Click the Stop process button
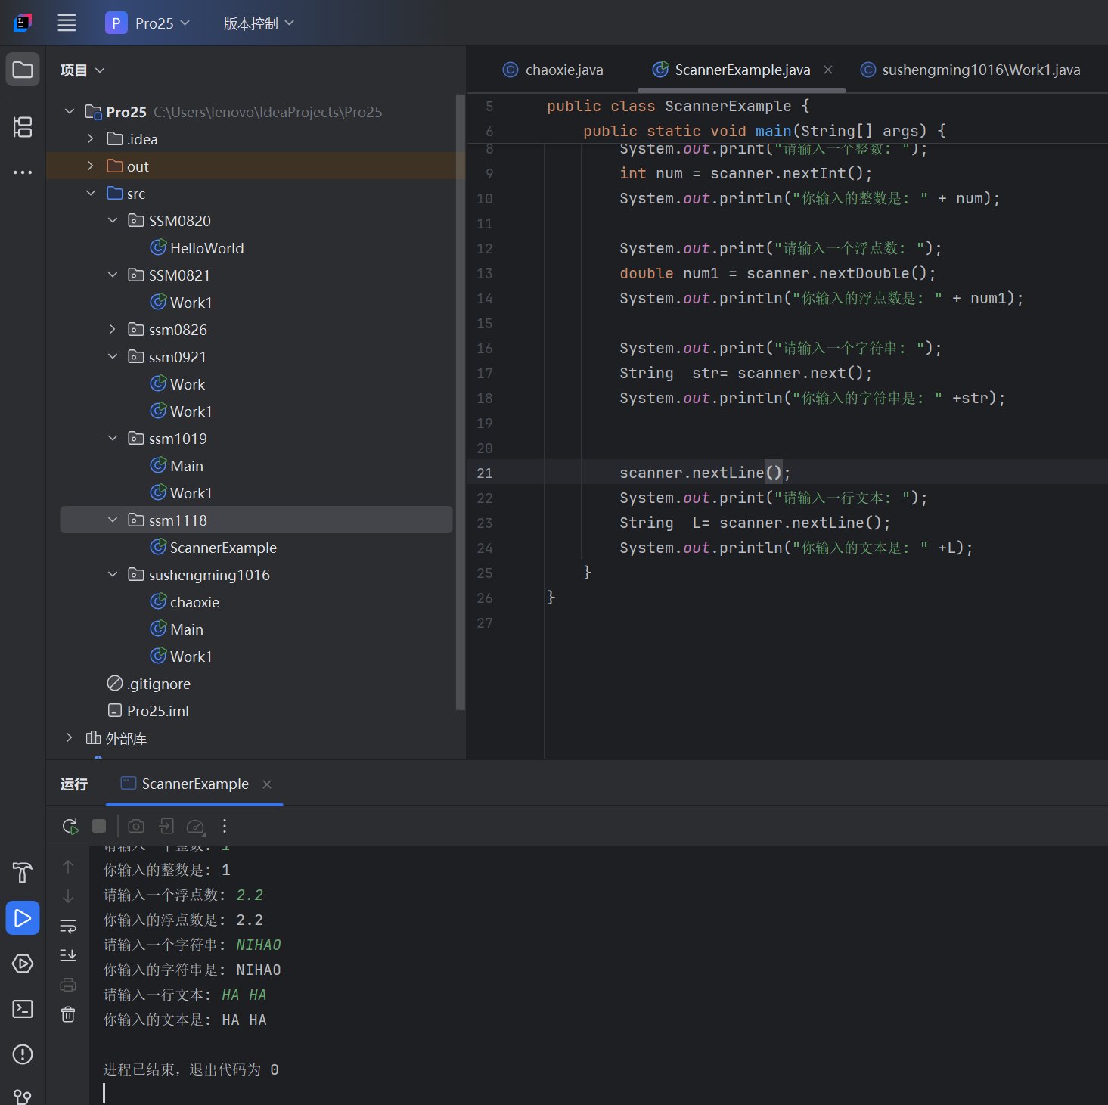 click(x=99, y=826)
